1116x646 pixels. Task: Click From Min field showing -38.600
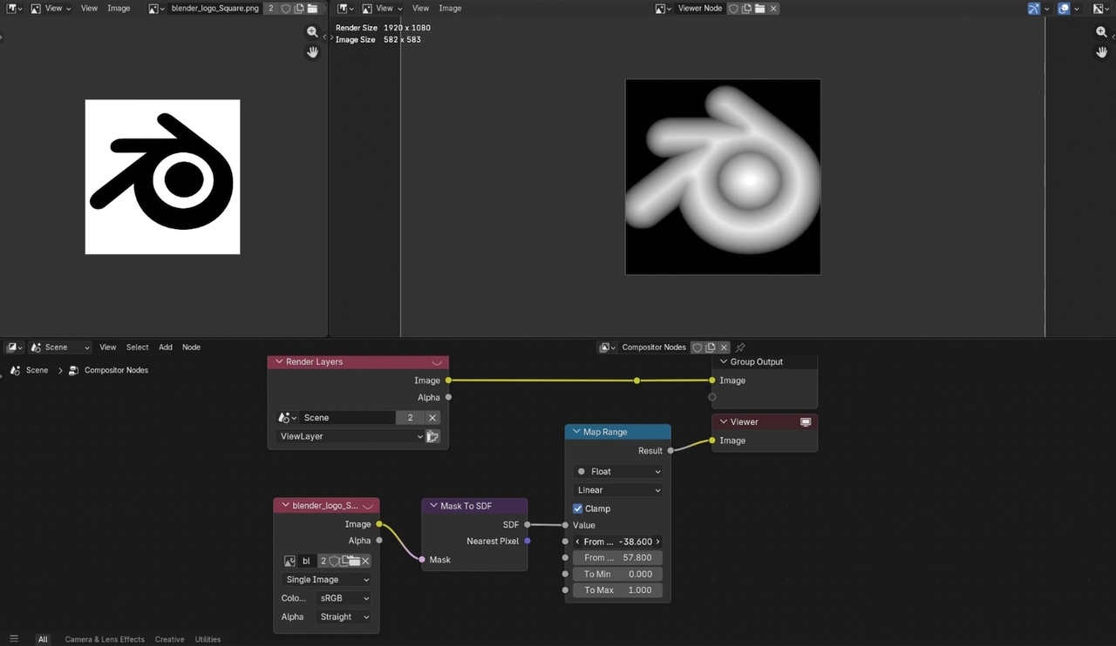click(617, 542)
